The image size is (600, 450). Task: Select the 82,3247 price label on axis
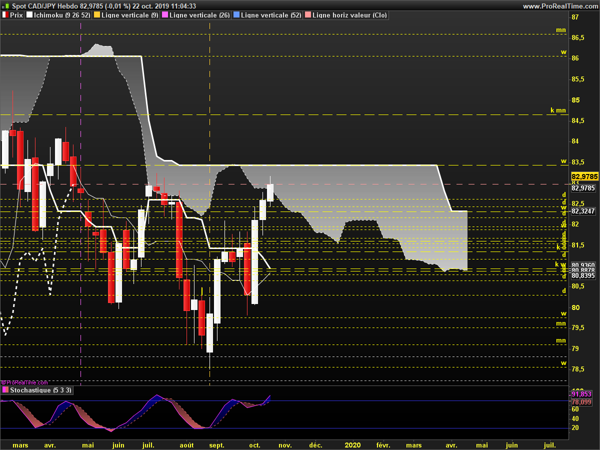pos(583,211)
